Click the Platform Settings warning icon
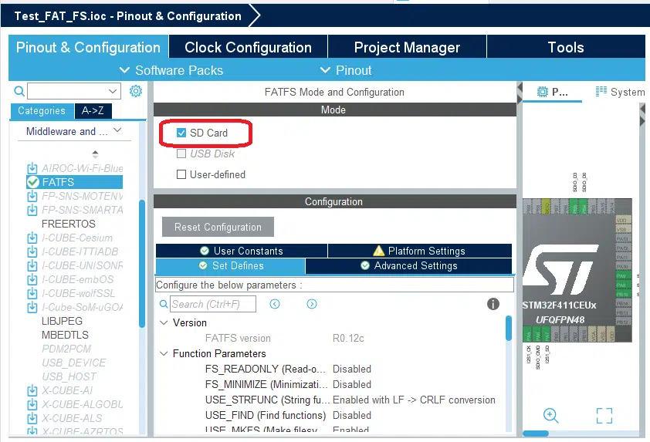The image size is (650, 442). coord(378,251)
